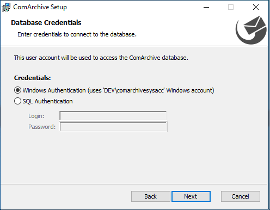Cancel the setup wizard
Viewport: 270px width, 210px height.
coord(241,196)
